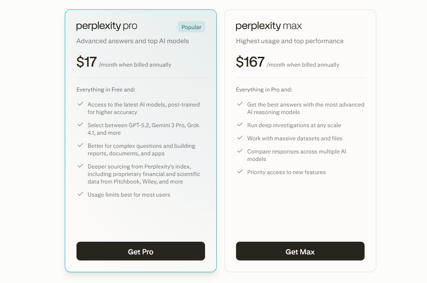Image resolution: width=427 pixels, height=283 pixels.
Task: Click checkmark next to deeper sourcing feature
Action: pyautogui.click(x=80, y=166)
